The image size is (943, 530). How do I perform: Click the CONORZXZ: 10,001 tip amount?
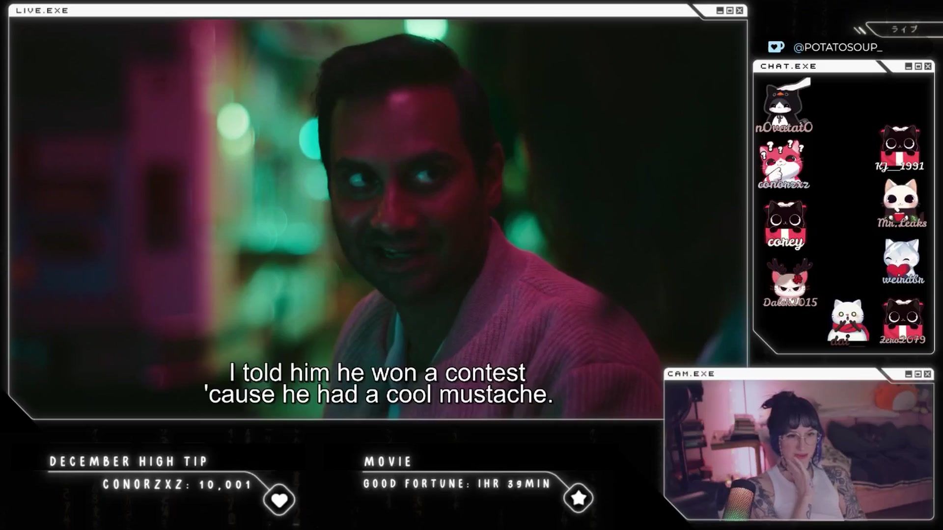[177, 485]
